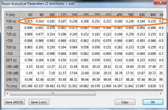The height and width of the screenshot is (110, 168).
Task: Select the rT30 row header
Action: (12, 28)
